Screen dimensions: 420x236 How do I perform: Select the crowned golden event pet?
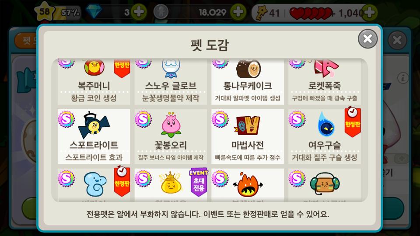click(x=171, y=185)
